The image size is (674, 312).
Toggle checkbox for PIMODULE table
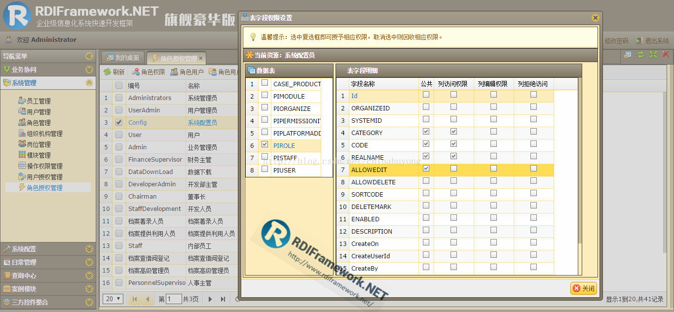coord(265,96)
